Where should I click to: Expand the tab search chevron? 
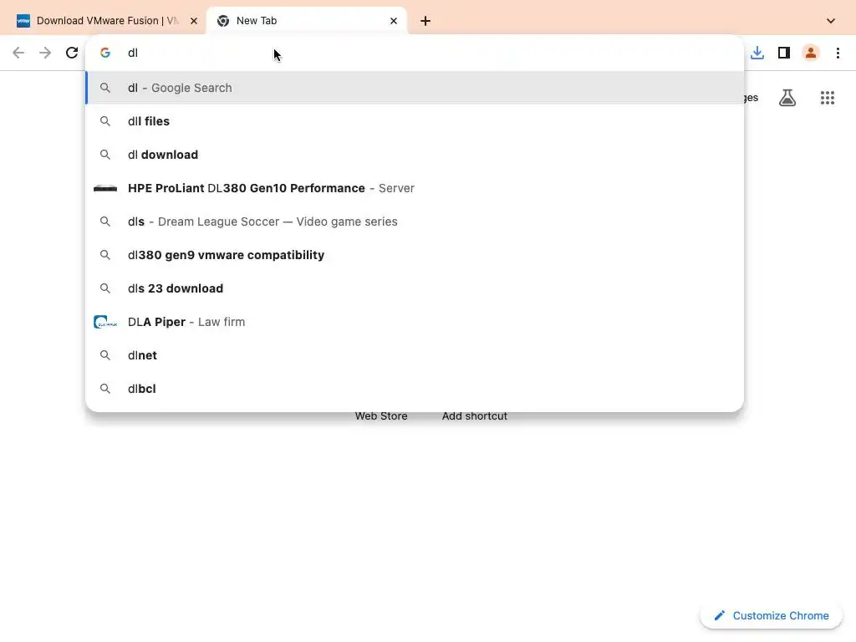pyautogui.click(x=831, y=21)
